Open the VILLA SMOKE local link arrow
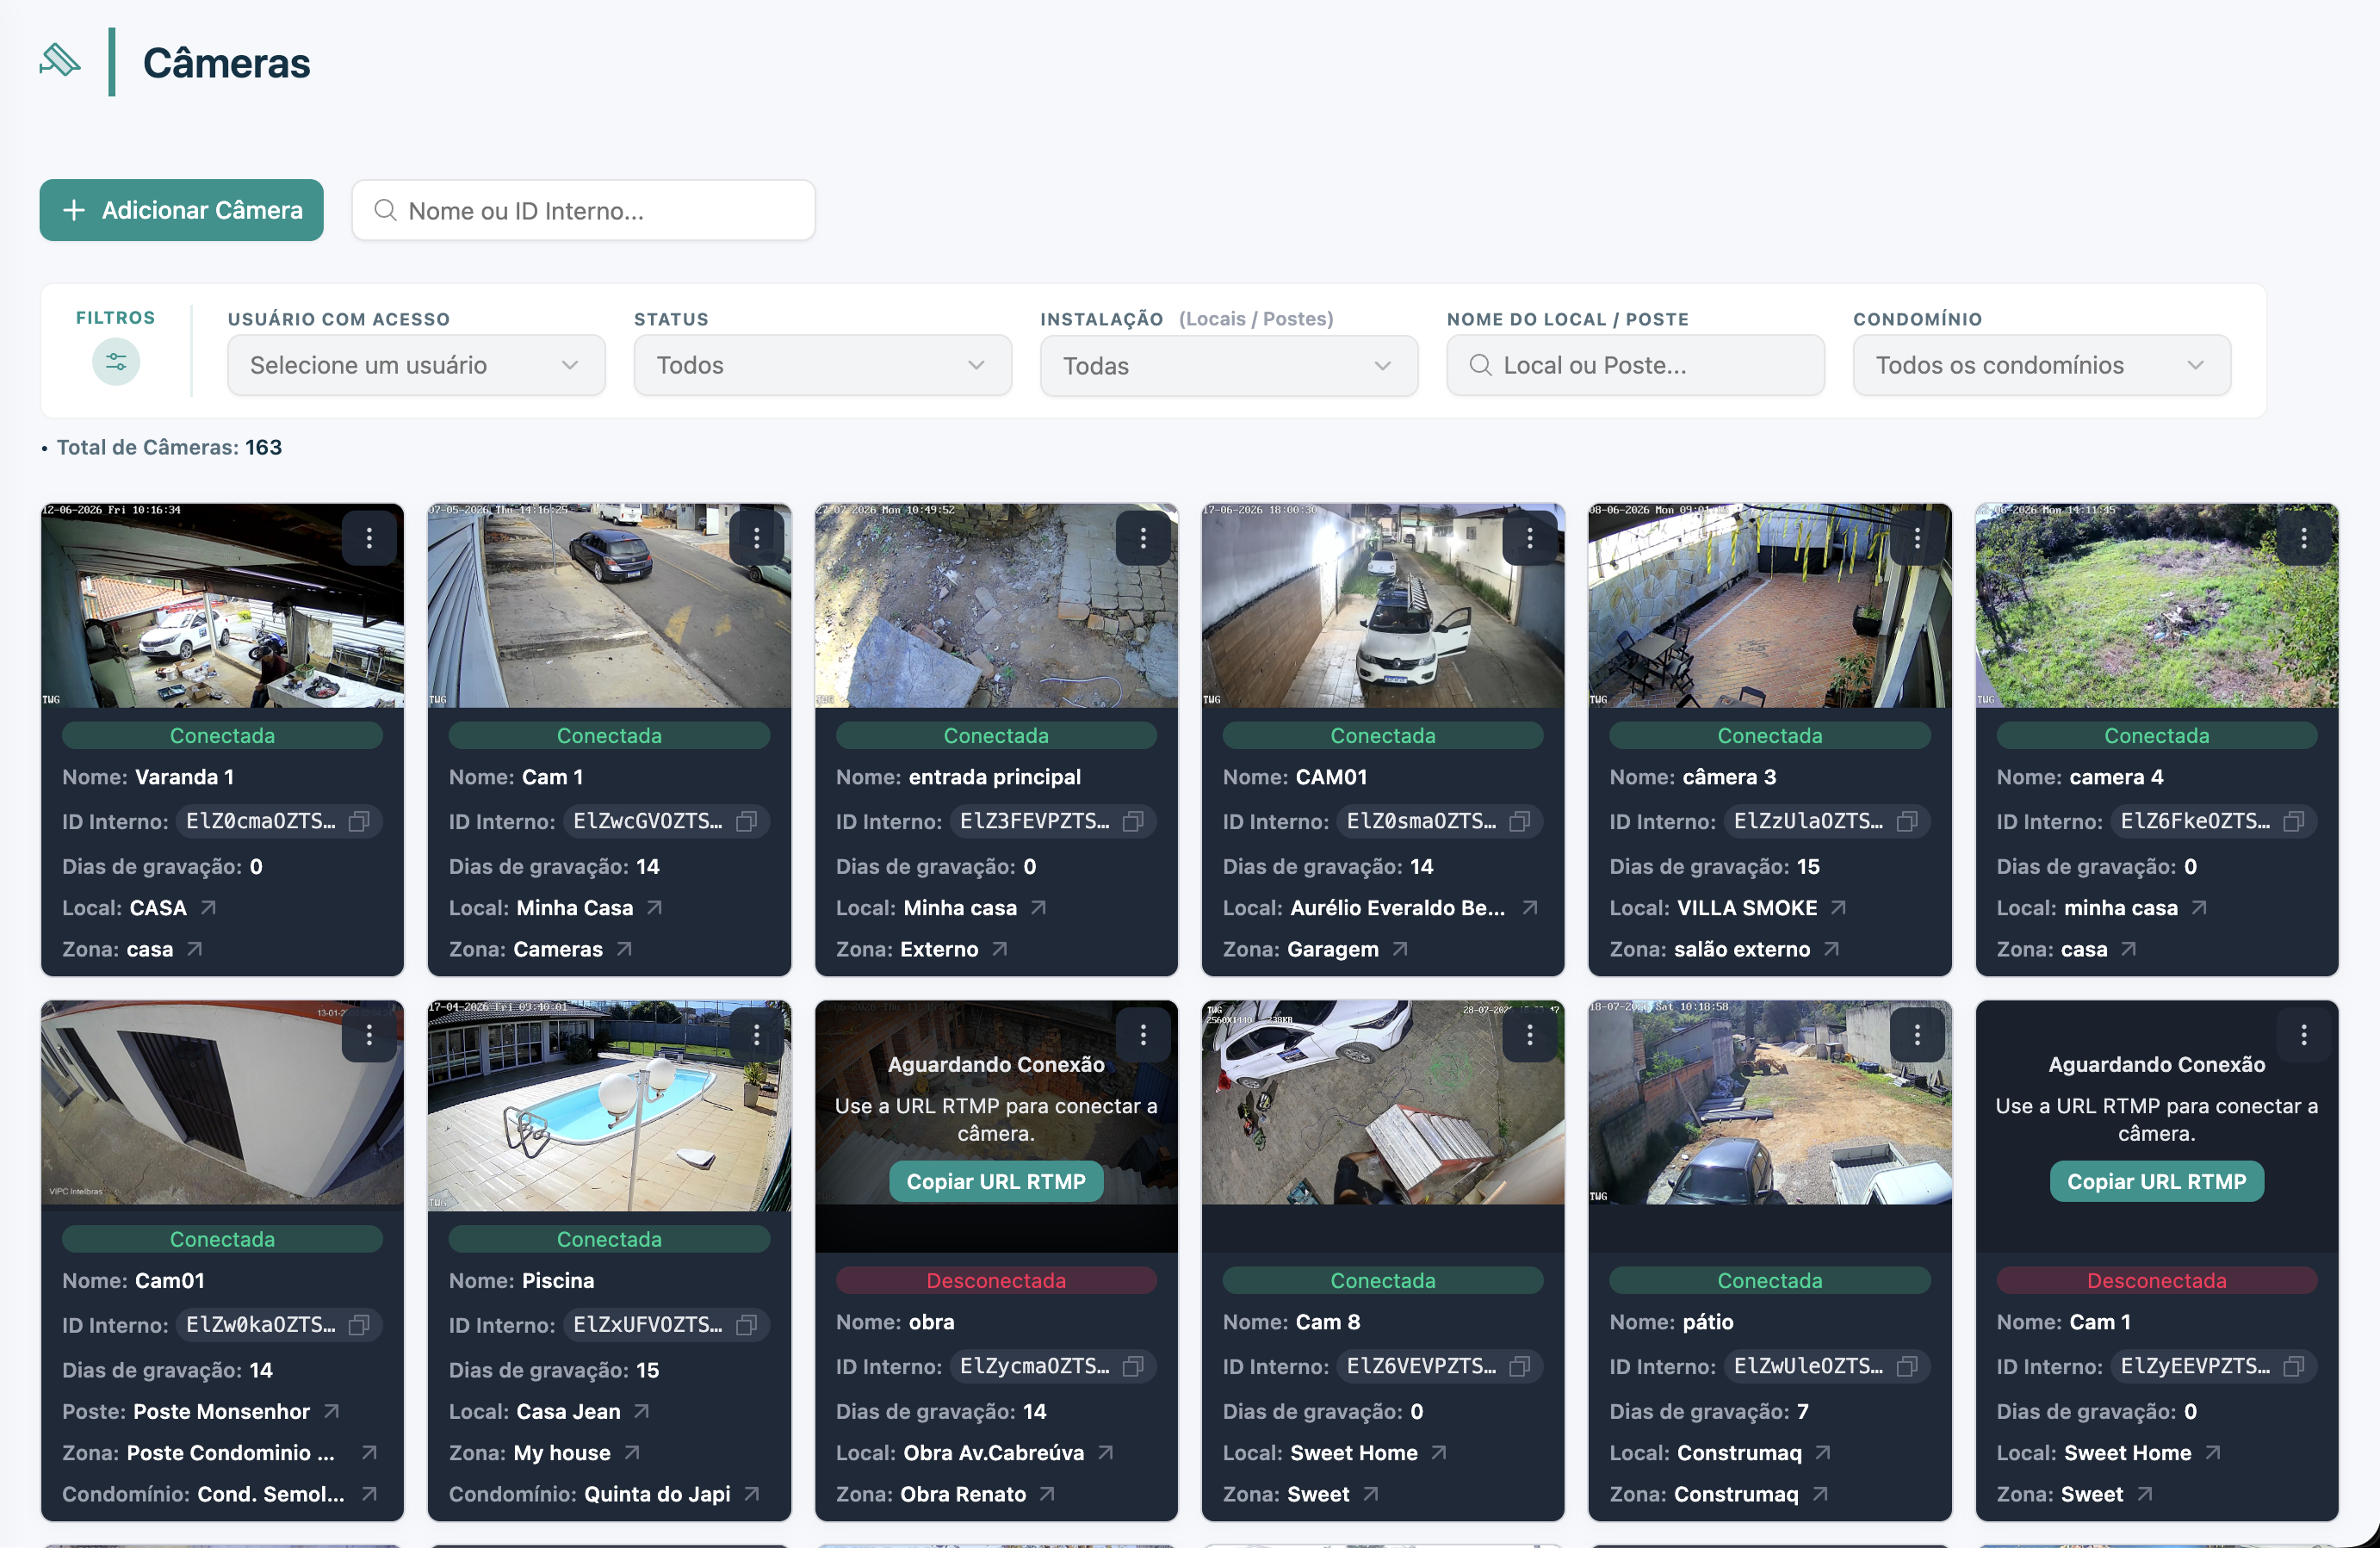Viewport: 2380px width, 1548px height. coord(1838,907)
